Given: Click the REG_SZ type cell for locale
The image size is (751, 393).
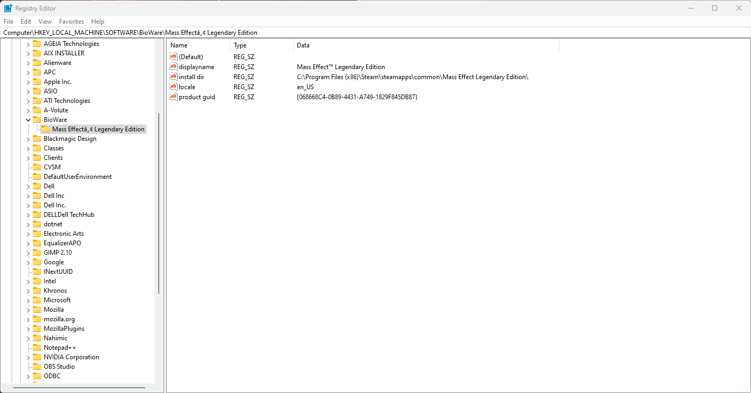Looking at the screenshot, I should coord(244,87).
